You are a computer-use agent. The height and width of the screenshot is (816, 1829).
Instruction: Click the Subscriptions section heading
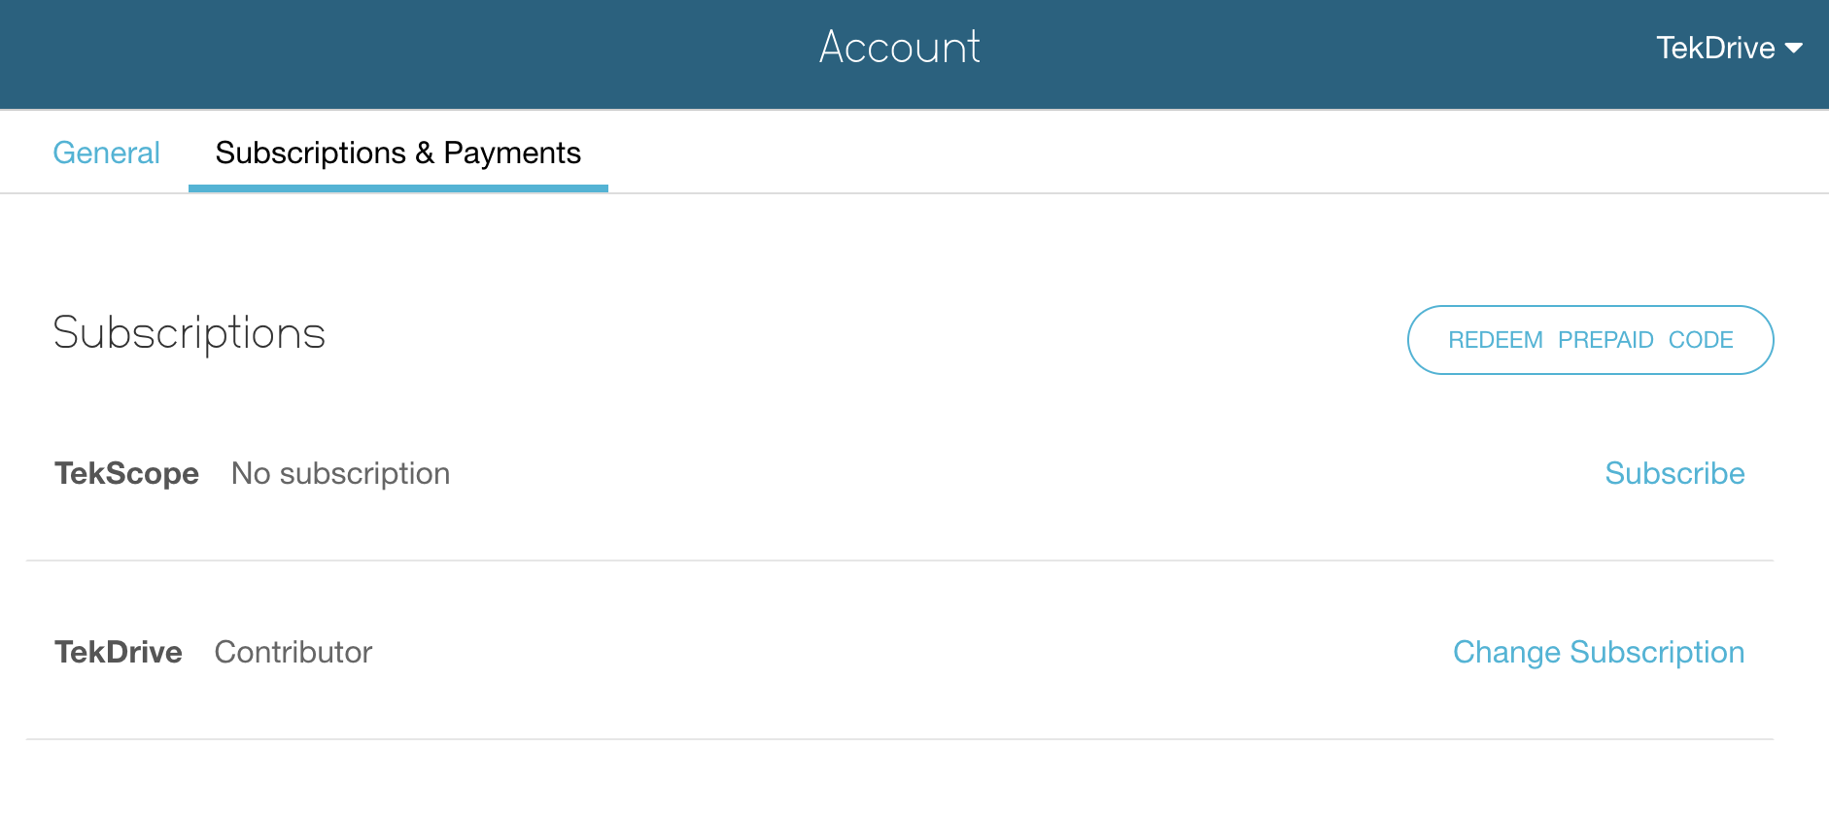point(190,333)
